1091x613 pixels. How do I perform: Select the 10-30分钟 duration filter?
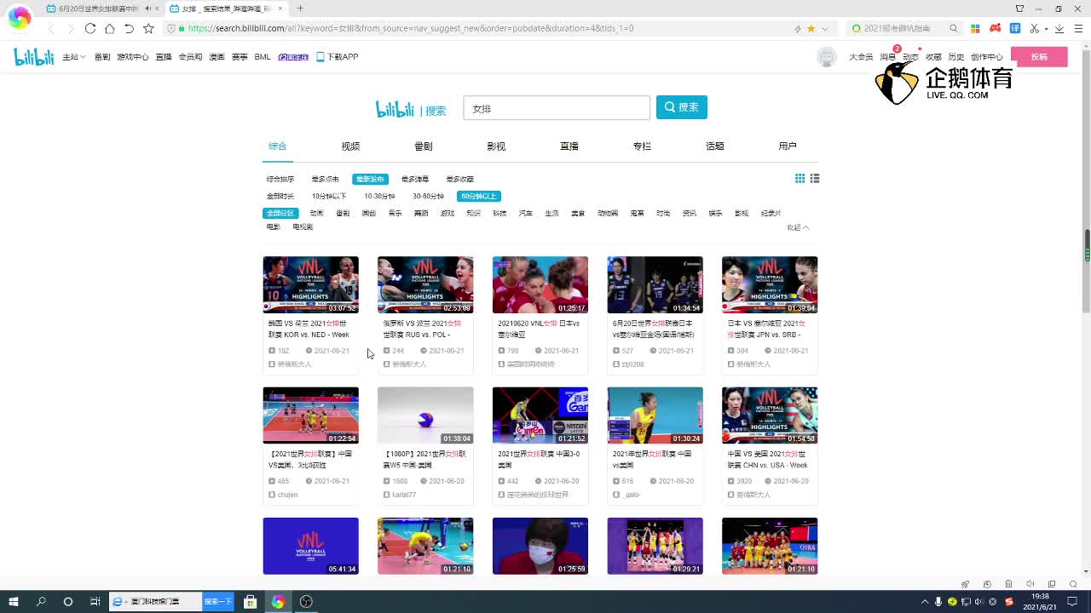pos(379,197)
